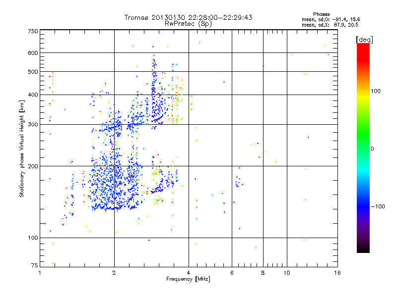Viewport: 397px width, 297px height.
Task: Click the 'Phases' header label
Action: point(321,14)
